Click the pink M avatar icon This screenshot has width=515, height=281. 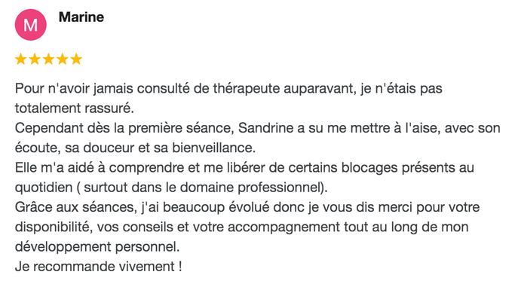(x=31, y=25)
